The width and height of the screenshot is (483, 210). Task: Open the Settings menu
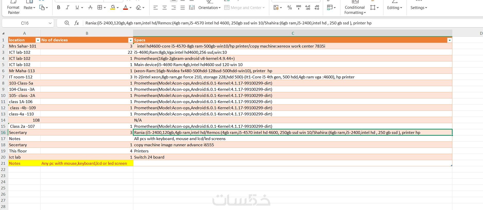tap(419, 8)
